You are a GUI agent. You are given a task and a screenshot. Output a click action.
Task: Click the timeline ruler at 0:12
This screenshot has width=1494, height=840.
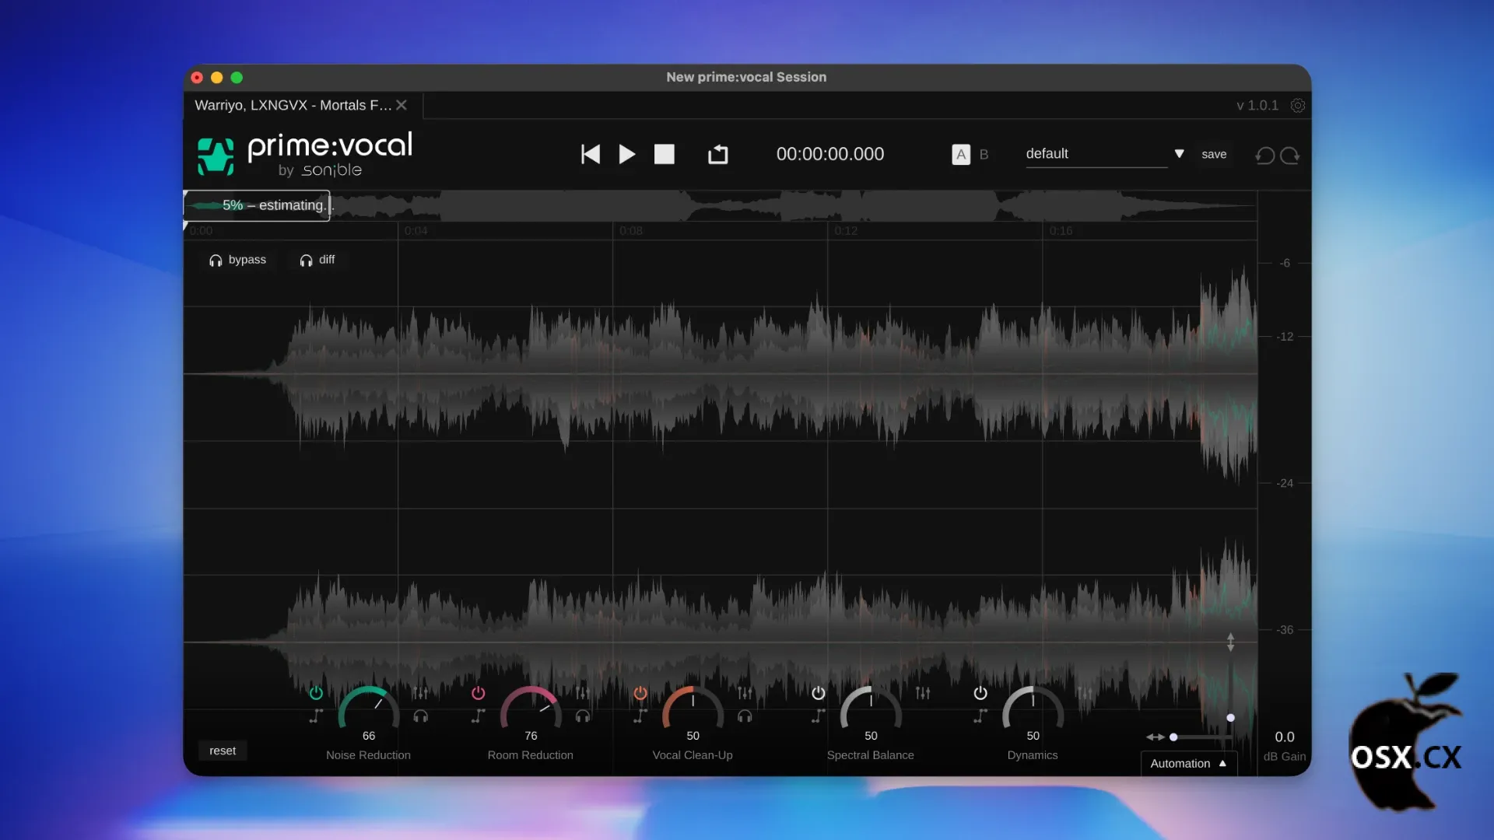(x=846, y=230)
